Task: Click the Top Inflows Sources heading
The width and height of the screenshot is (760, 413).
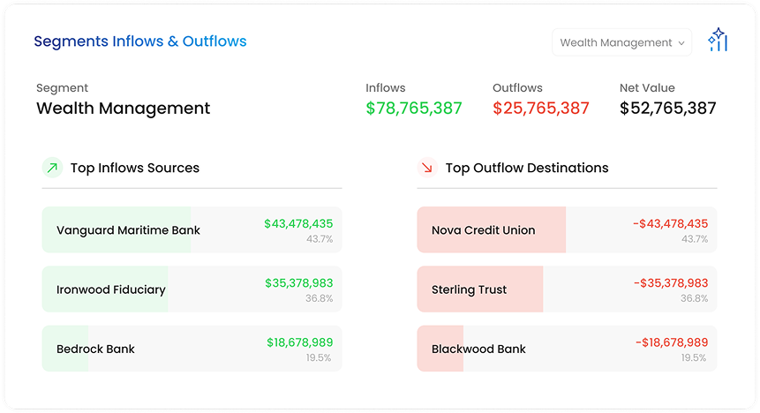Action: click(x=135, y=168)
